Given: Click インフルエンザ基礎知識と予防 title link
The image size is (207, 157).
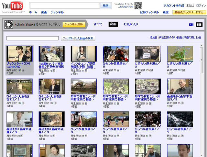Looking at the screenshot, I should click(x=83, y=65).
